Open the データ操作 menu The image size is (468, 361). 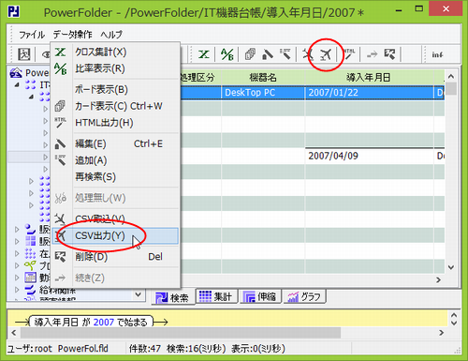(x=72, y=35)
